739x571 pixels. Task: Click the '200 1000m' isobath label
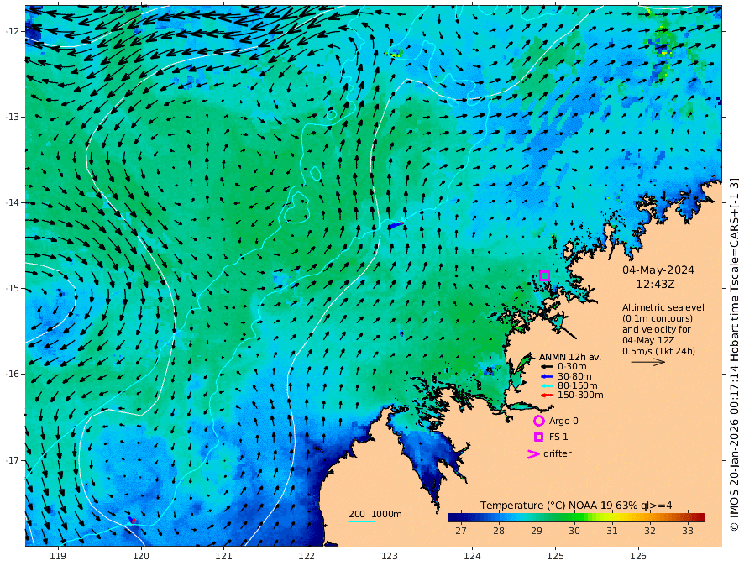[x=375, y=514]
